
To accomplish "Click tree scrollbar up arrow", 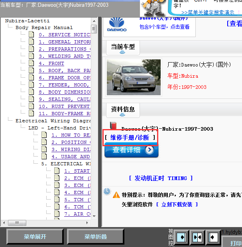I will point(94,21).
